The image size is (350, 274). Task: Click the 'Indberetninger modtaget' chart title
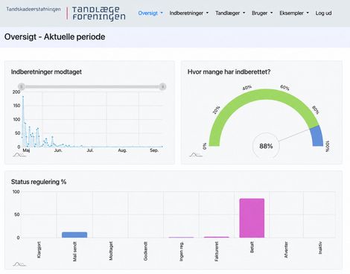(46, 72)
